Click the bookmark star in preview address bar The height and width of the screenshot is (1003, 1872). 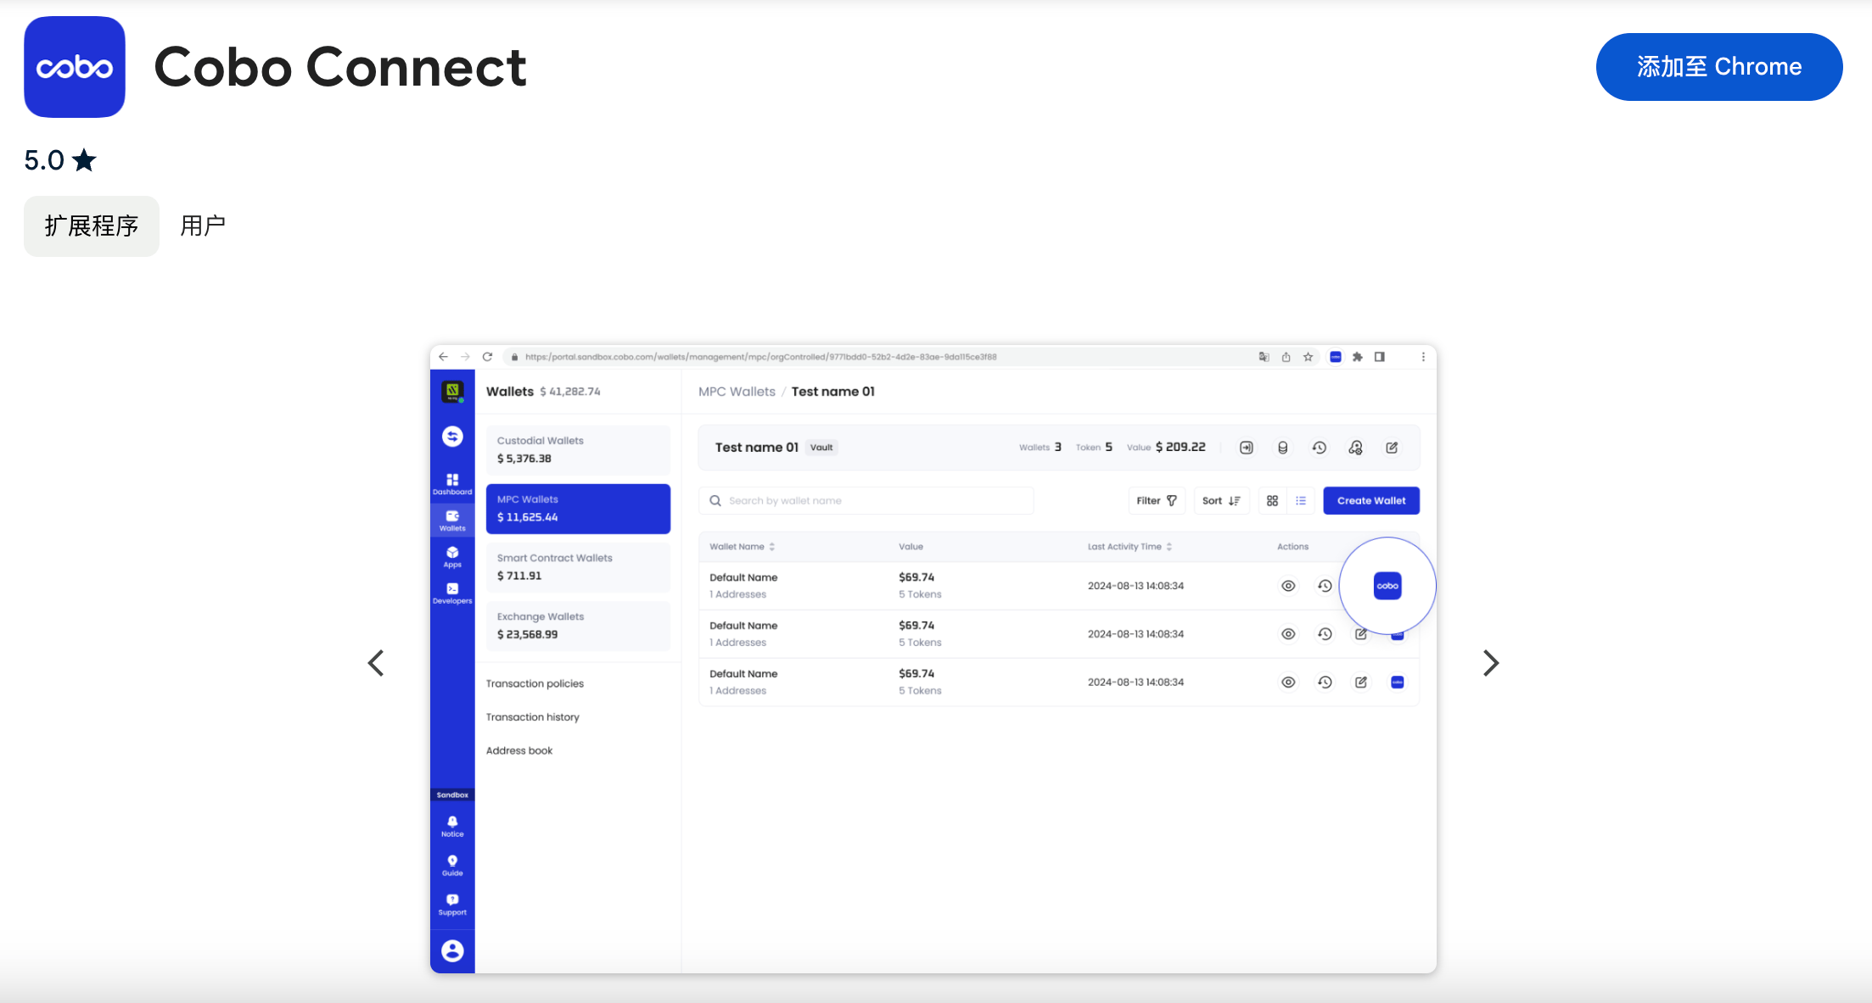[x=1308, y=357]
